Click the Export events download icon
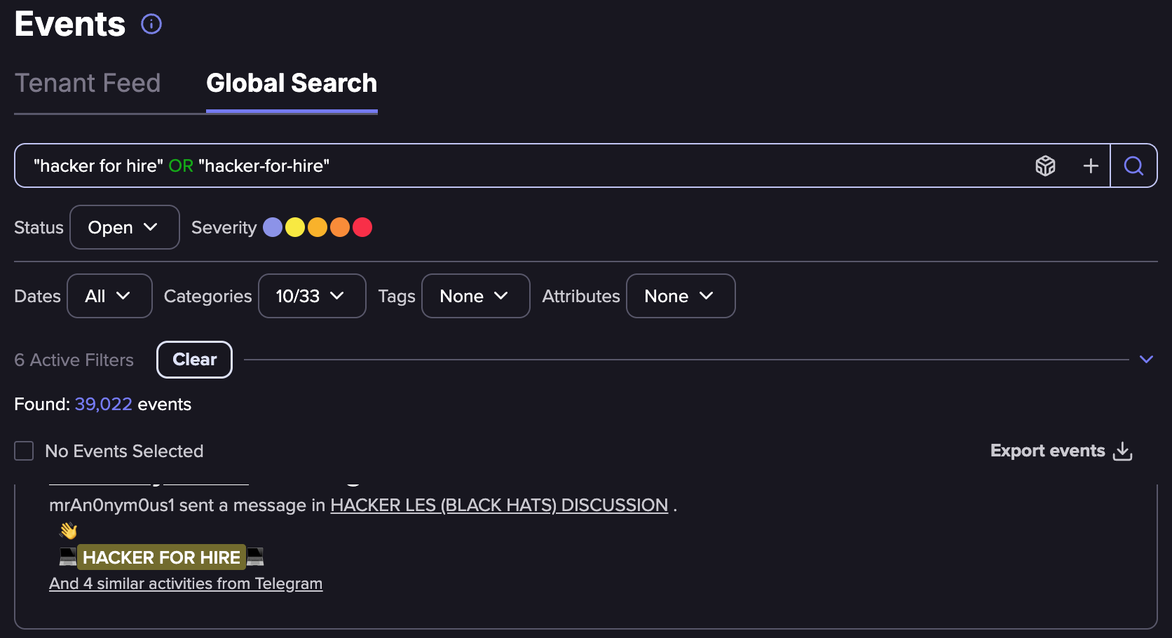The width and height of the screenshot is (1172, 638). pyautogui.click(x=1122, y=451)
